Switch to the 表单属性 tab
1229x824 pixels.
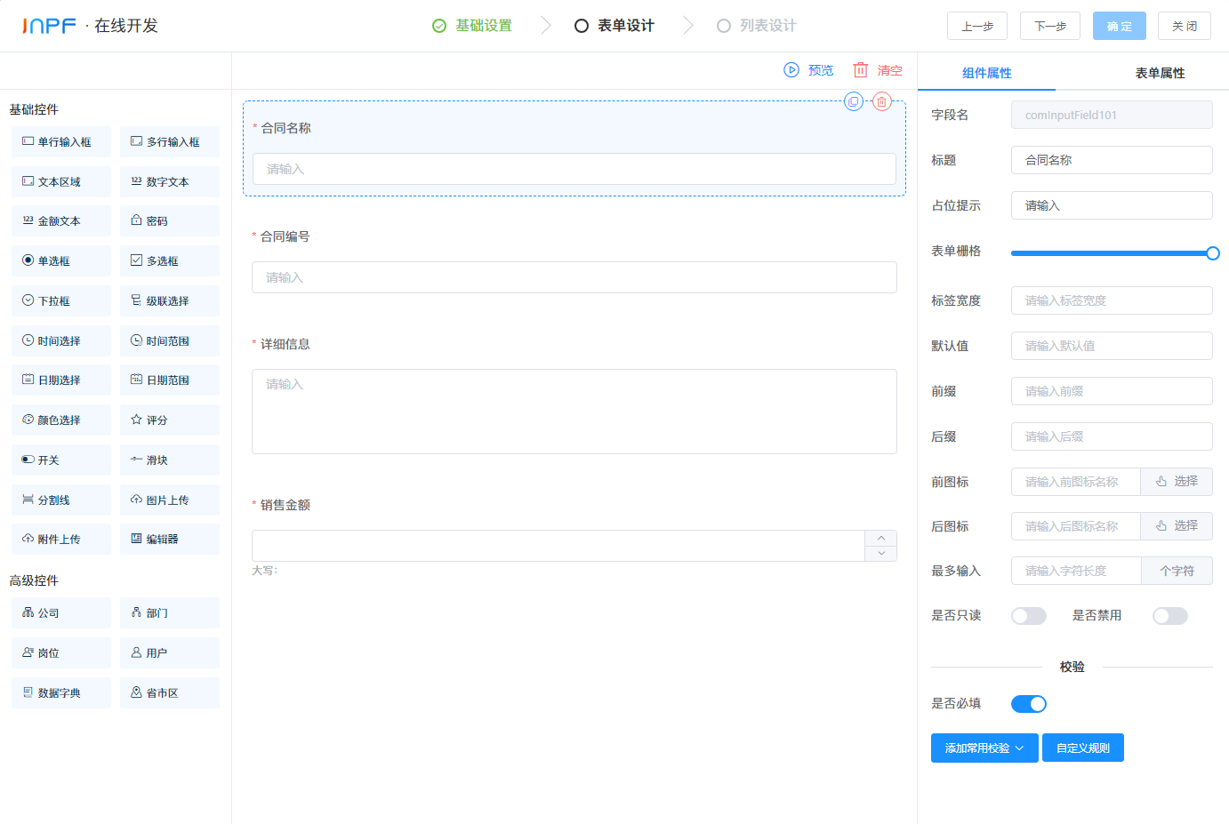[1159, 72]
